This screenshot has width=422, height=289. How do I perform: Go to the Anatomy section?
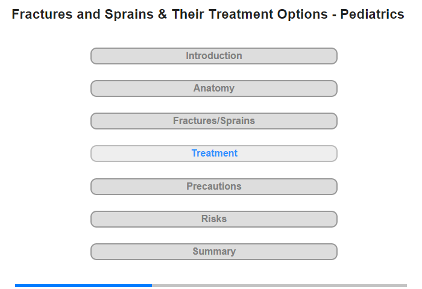click(x=213, y=89)
